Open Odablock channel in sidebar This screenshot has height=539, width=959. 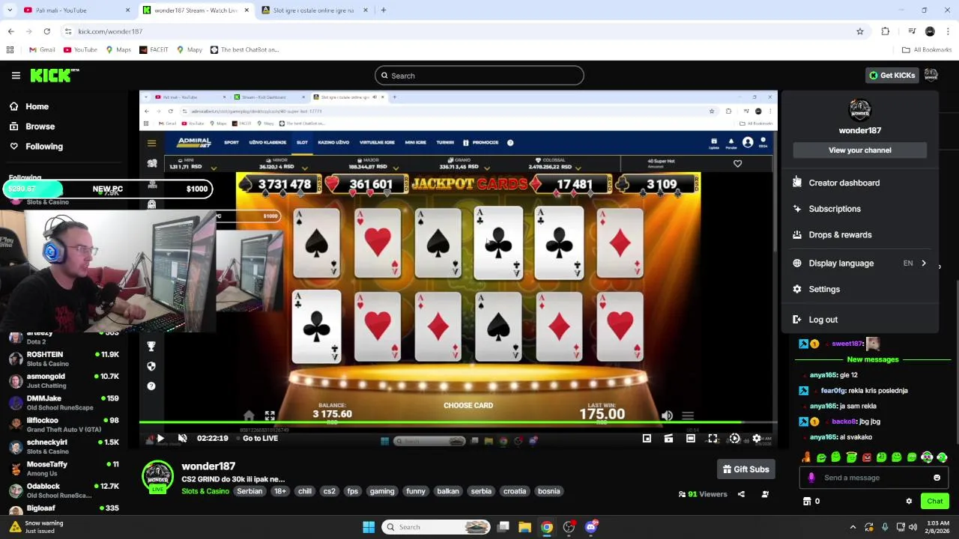(64, 490)
